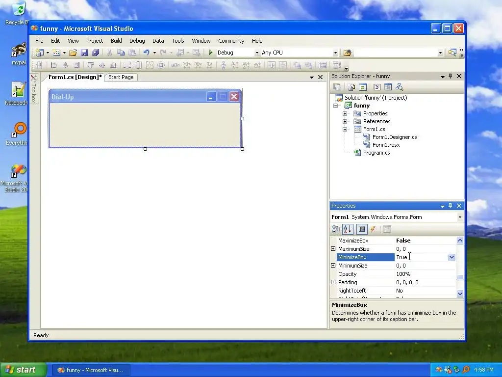Image resolution: width=502 pixels, height=377 pixels.
Task: Click the Align Bottoms layout icon
Action: [x=113, y=65]
